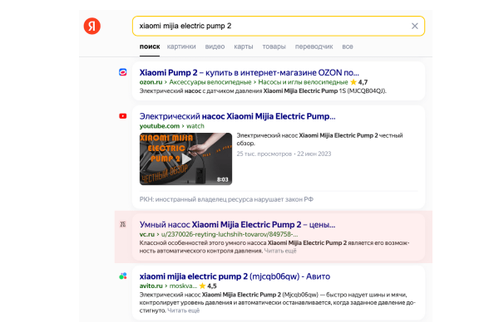
Task: Click the OZON favicon beside first result
Action: click(123, 72)
